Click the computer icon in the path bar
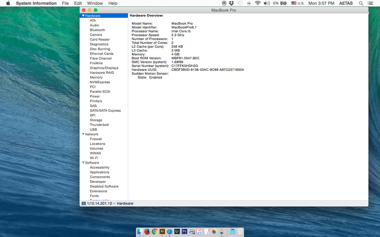Viewport: 380px width, 237px height. [84, 204]
